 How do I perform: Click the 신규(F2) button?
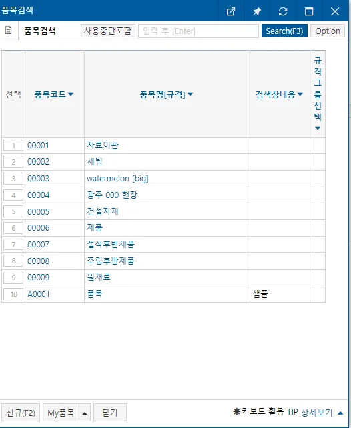tap(21, 413)
